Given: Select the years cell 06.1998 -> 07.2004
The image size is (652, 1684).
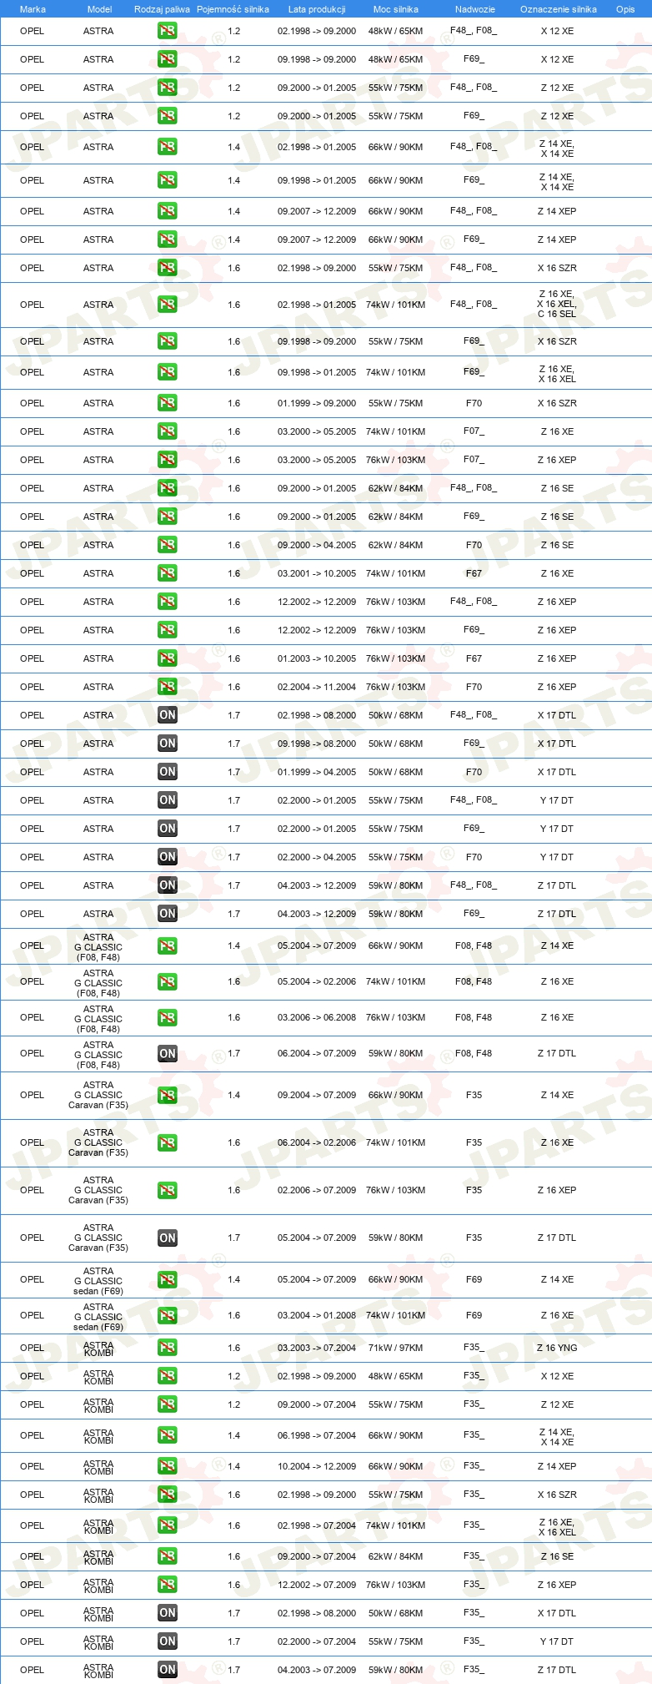Looking at the screenshot, I should point(317,1435).
